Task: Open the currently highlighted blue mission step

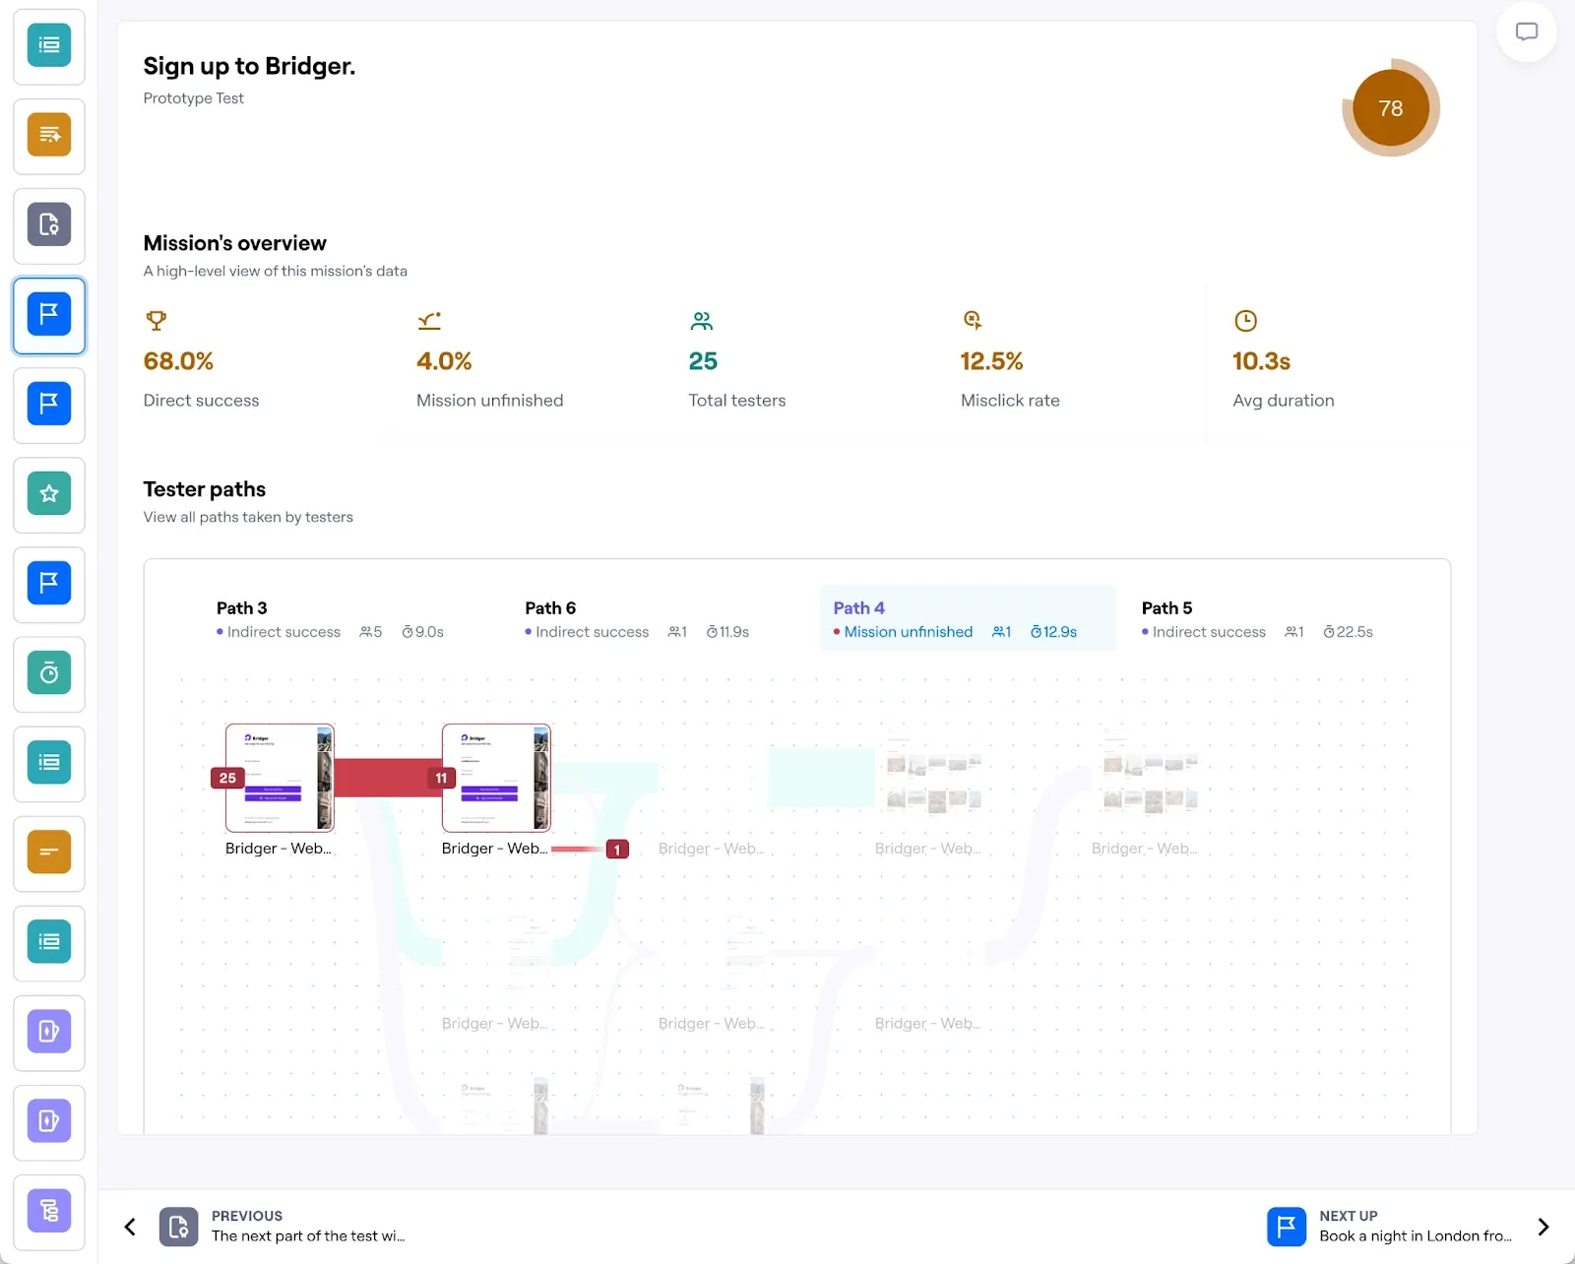Action: point(48,316)
